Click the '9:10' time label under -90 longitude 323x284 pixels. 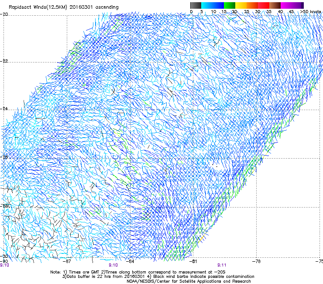pos(4,265)
